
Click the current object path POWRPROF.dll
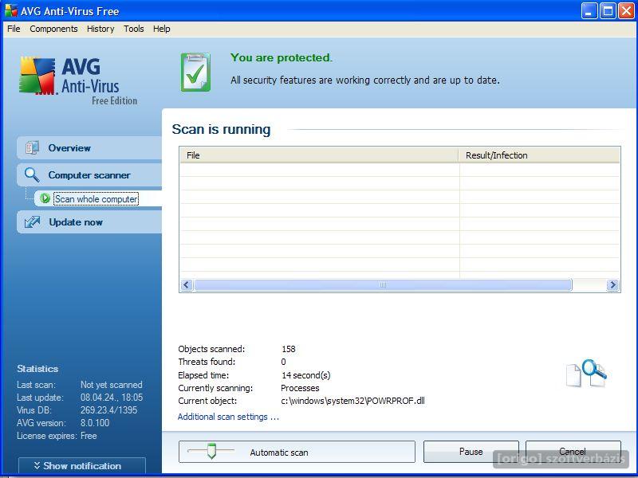352,401
